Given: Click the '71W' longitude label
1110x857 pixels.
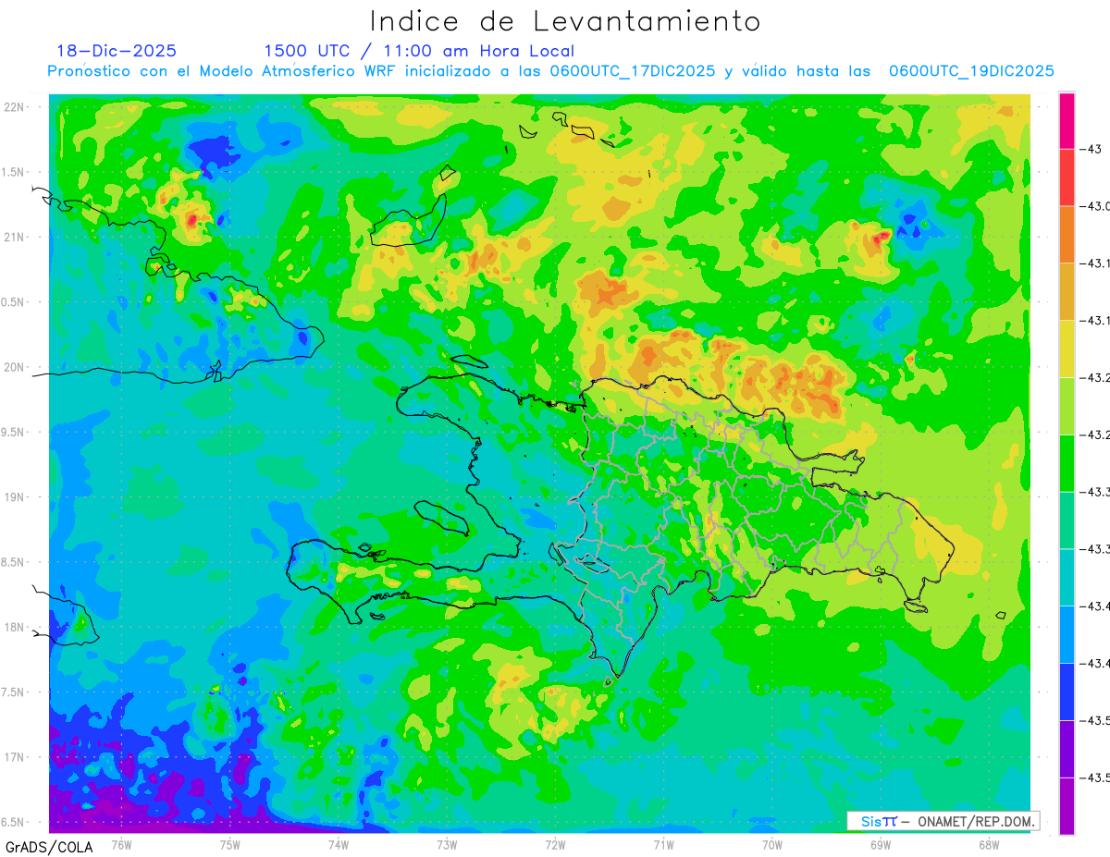Looking at the screenshot, I should [663, 844].
